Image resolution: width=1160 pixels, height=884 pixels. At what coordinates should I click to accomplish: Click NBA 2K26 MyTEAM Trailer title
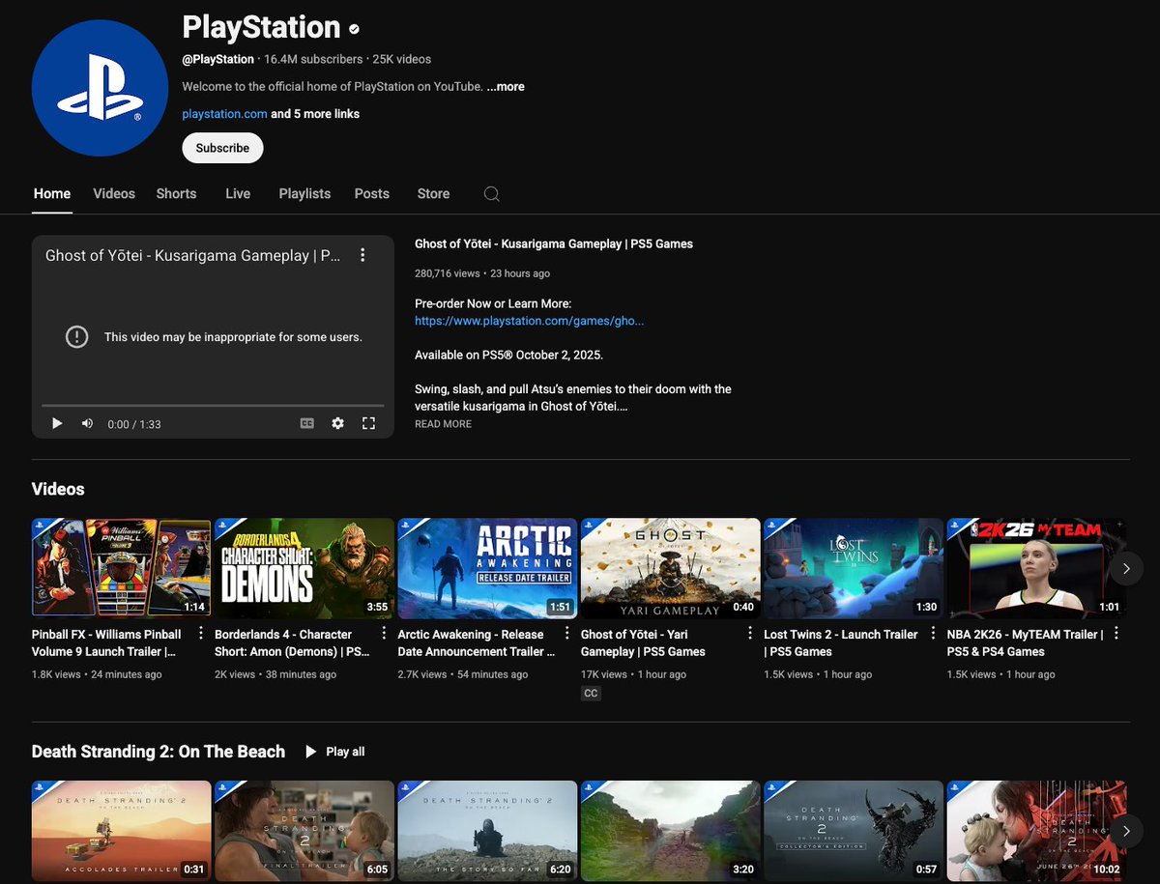point(1025,642)
